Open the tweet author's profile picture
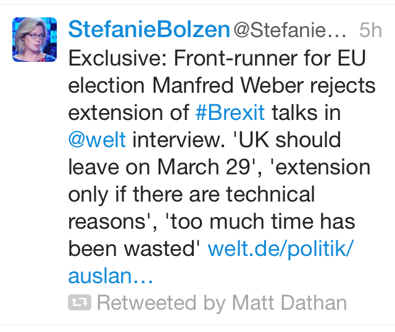Screen dimensions: 395x332 pos(35,40)
